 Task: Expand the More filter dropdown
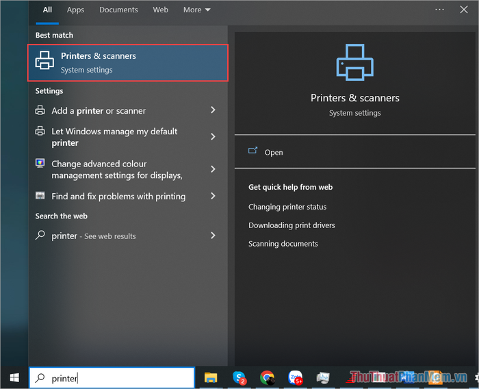click(197, 10)
